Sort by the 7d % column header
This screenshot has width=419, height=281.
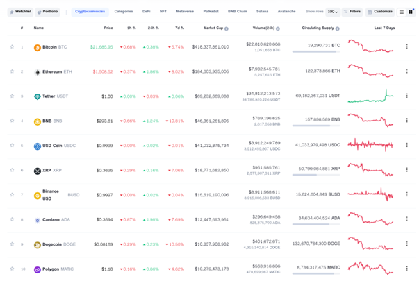[x=179, y=28]
